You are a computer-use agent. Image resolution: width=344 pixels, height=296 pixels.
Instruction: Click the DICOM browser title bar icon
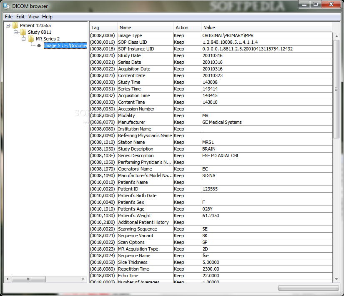click(7, 6)
